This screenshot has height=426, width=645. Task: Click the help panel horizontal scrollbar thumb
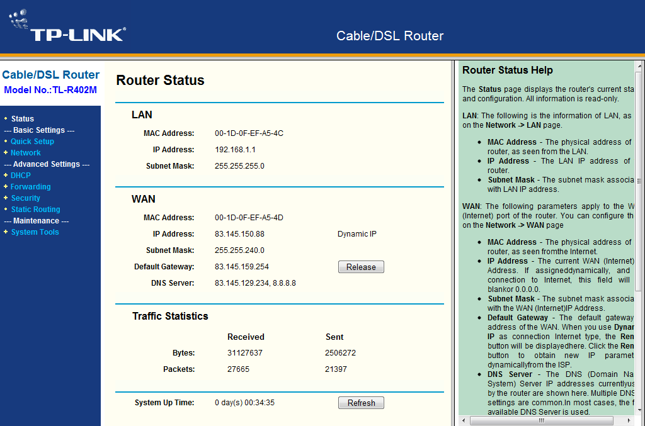(541, 421)
